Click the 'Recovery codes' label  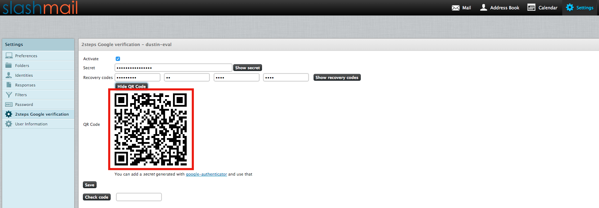tap(98, 78)
